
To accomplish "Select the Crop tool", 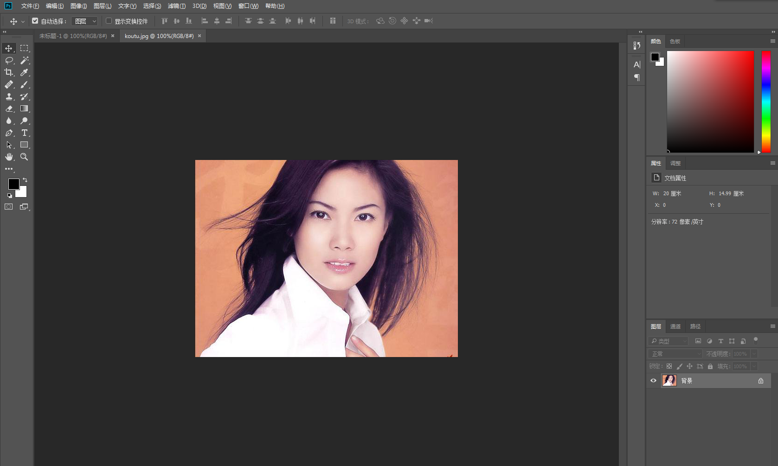I will coord(9,72).
